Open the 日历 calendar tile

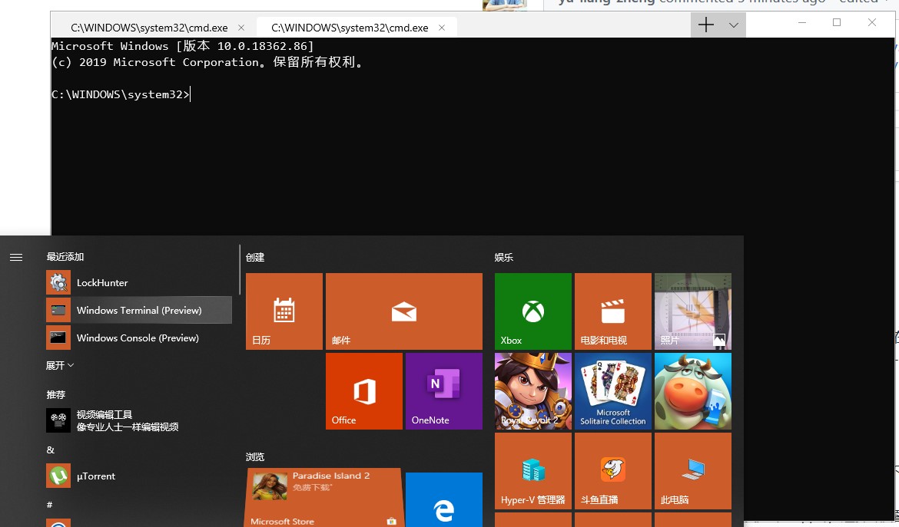(284, 311)
